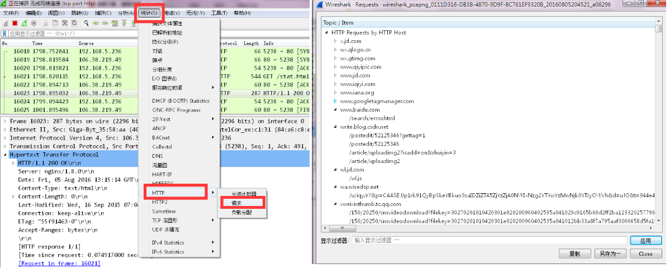This screenshot has height=273, width=670.
Task: Open IPv4 Statistics submenu
Action: click(168, 243)
